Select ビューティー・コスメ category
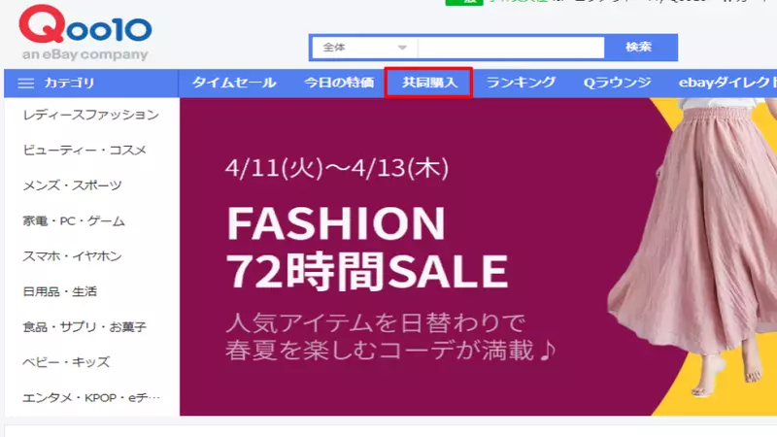The image size is (777, 437). point(84,151)
